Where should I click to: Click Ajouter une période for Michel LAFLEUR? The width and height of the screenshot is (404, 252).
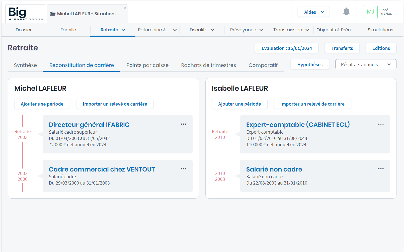click(42, 104)
